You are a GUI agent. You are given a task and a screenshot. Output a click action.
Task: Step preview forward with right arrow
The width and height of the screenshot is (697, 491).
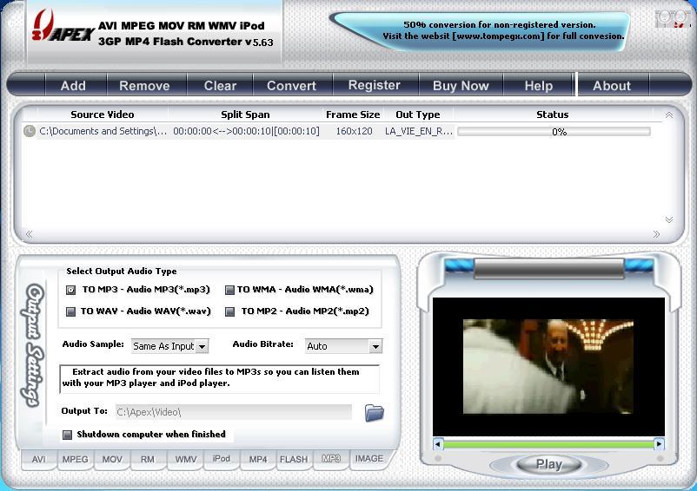(659, 444)
